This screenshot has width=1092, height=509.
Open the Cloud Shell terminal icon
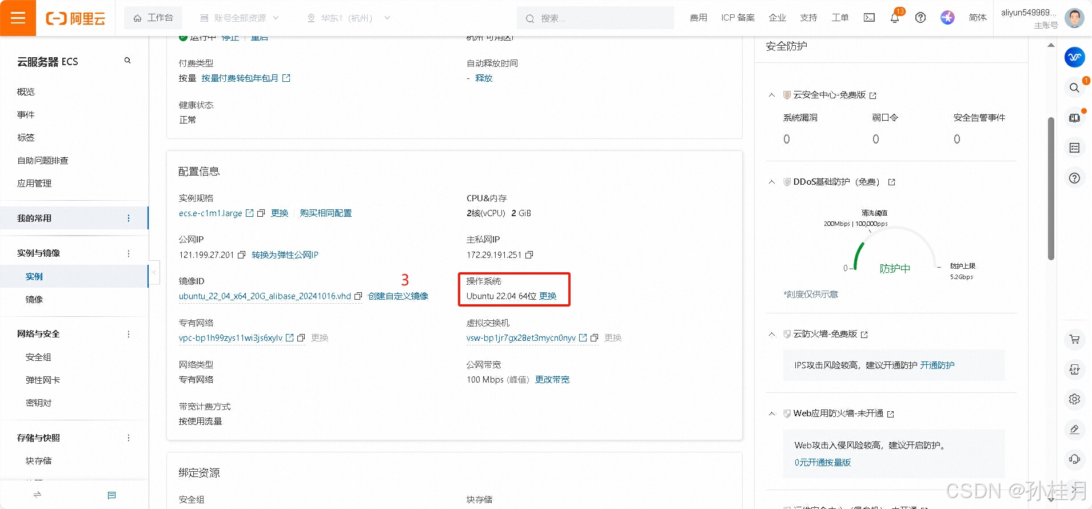[x=869, y=18]
